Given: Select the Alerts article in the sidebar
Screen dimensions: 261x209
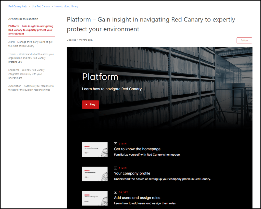Looking at the screenshot, I should (x=30, y=44).
